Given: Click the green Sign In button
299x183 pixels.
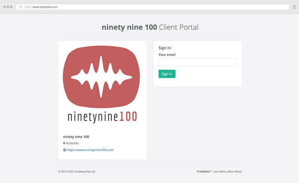Looking at the screenshot, I should (x=167, y=74).
